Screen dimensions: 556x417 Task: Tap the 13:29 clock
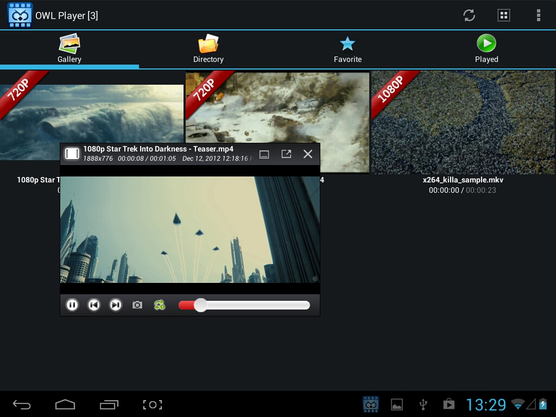486,405
